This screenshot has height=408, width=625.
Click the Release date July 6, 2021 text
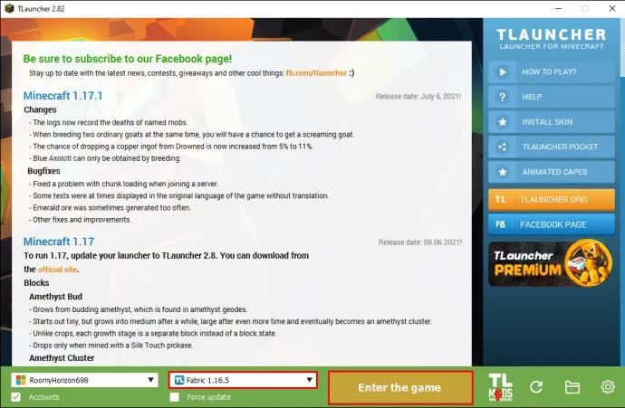point(418,96)
